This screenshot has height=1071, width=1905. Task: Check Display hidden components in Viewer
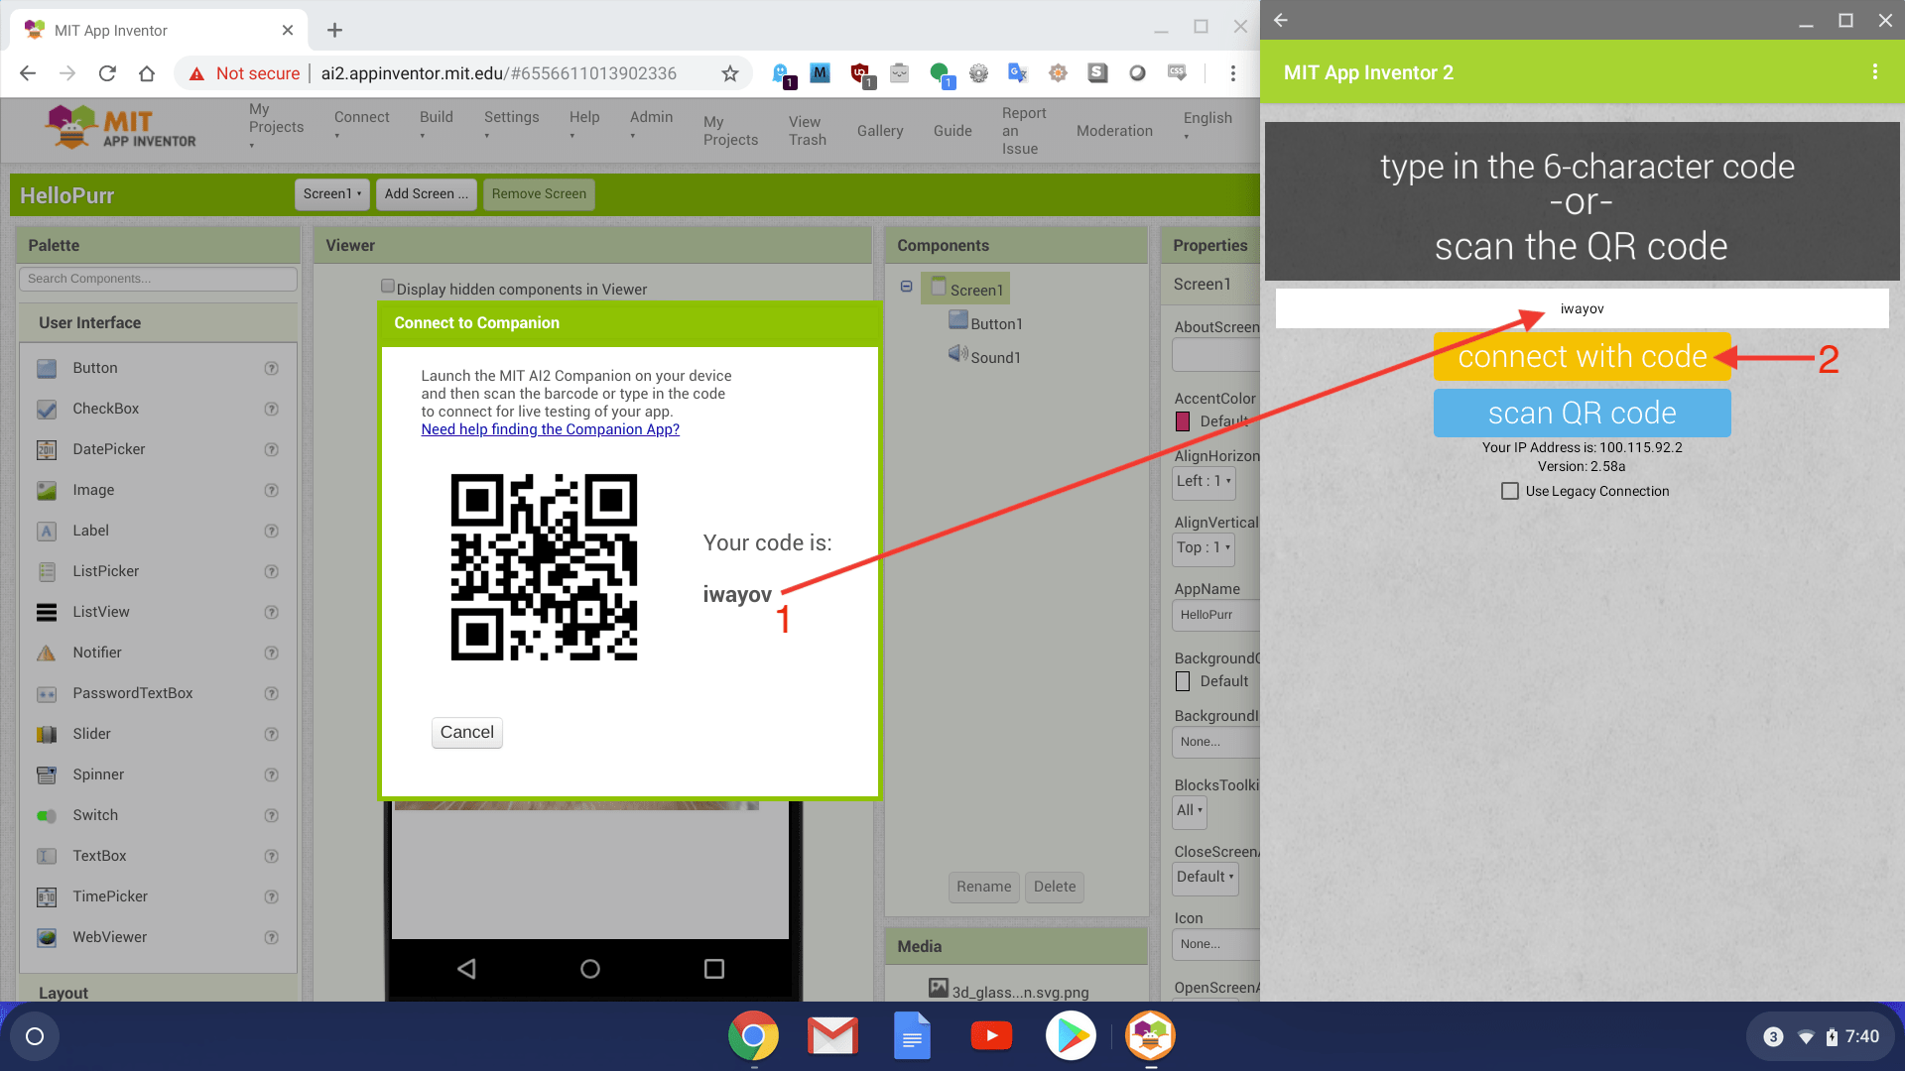tap(388, 286)
